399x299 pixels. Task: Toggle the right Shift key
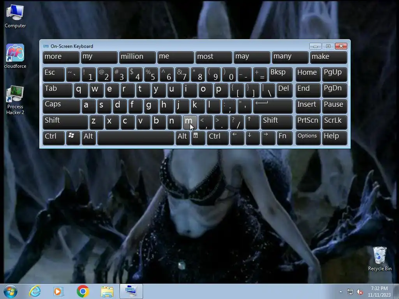coord(277,122)
